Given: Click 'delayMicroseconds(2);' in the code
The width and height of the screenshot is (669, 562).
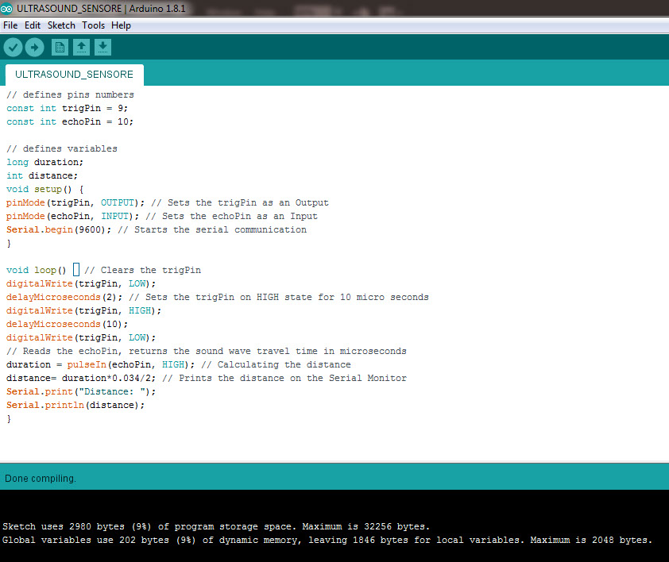Looking at the screenshot, I should click(64, 297).
